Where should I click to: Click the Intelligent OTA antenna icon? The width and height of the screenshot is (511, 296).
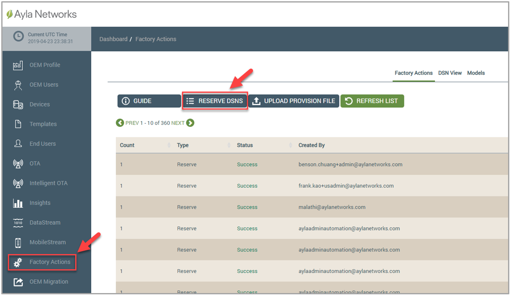tap(18, 183)
